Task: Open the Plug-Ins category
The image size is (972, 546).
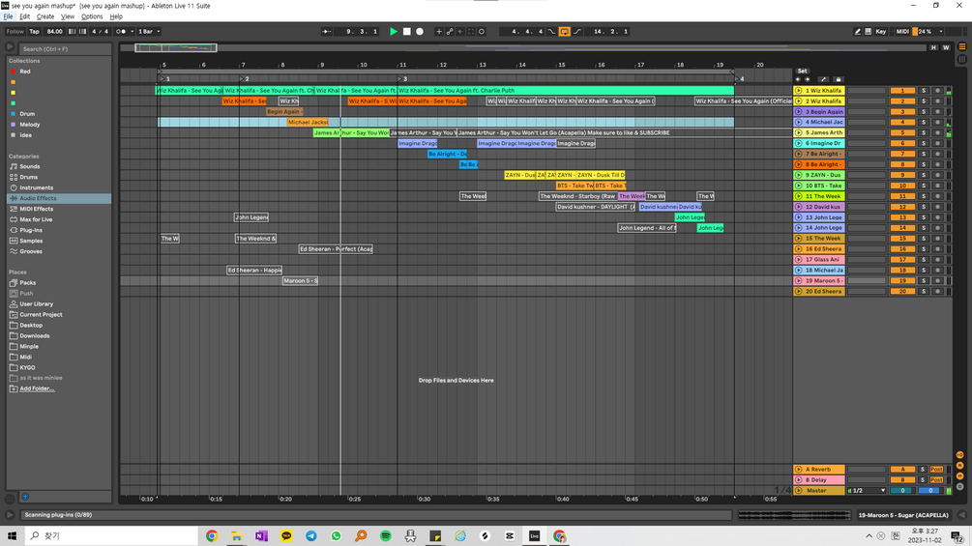Action: click(31, 230)
